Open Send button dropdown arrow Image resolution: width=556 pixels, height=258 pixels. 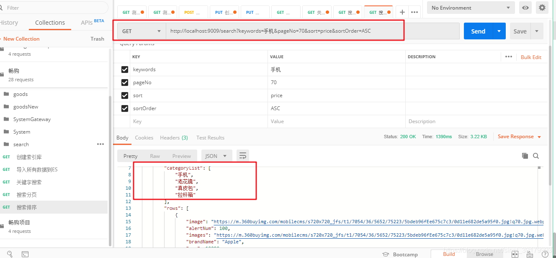(499, 31)
